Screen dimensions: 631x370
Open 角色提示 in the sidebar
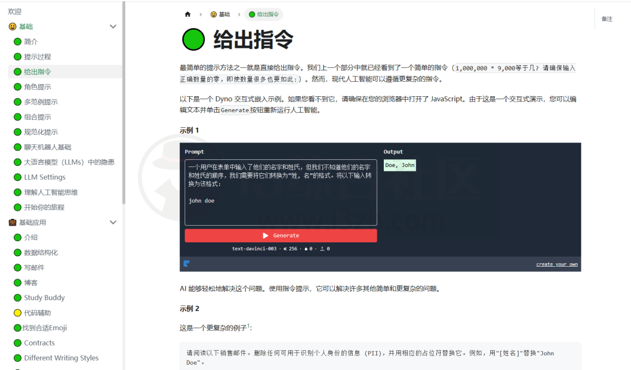[37, 87]
